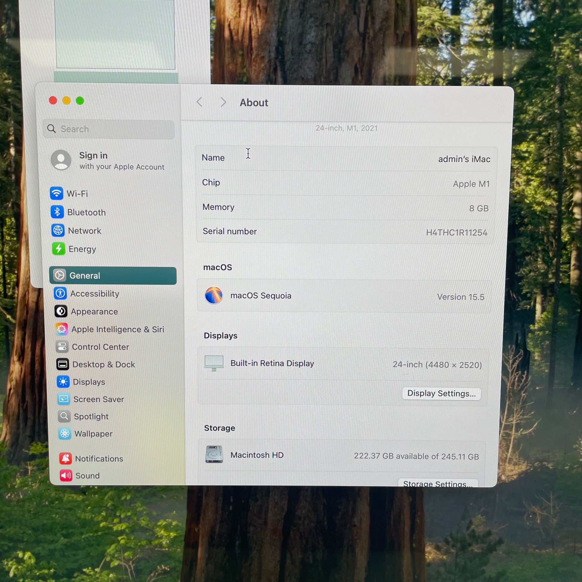Click the Energy lightning icon
The height and width of the screenshot is (582, 582).
pyautogui.click(x=59, y=249)
